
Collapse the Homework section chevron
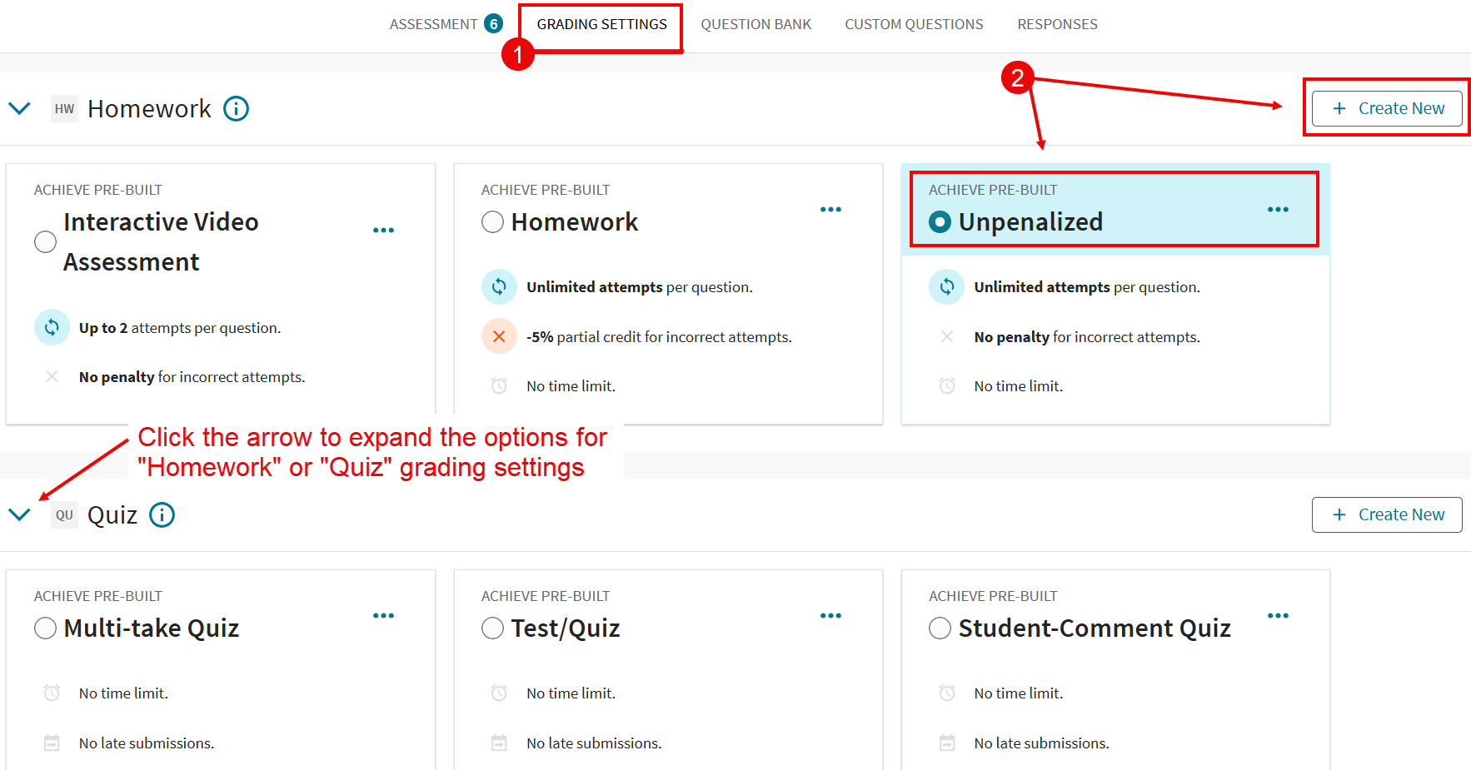tap(19, 109)
